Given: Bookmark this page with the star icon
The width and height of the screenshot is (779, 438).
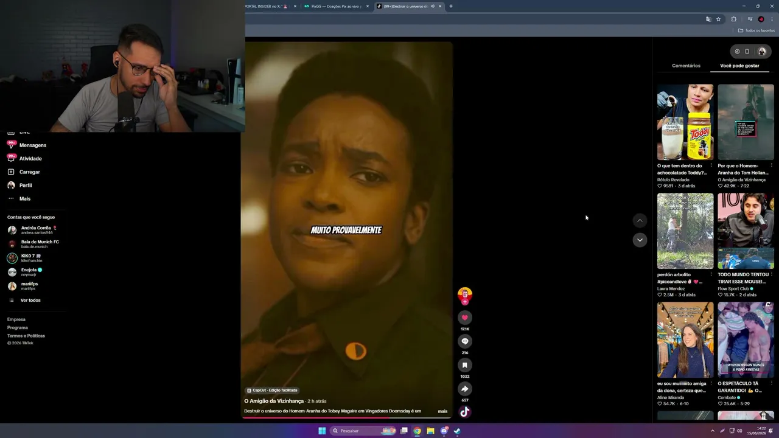Looking at the screenshot, I should [x=718, y=19].
